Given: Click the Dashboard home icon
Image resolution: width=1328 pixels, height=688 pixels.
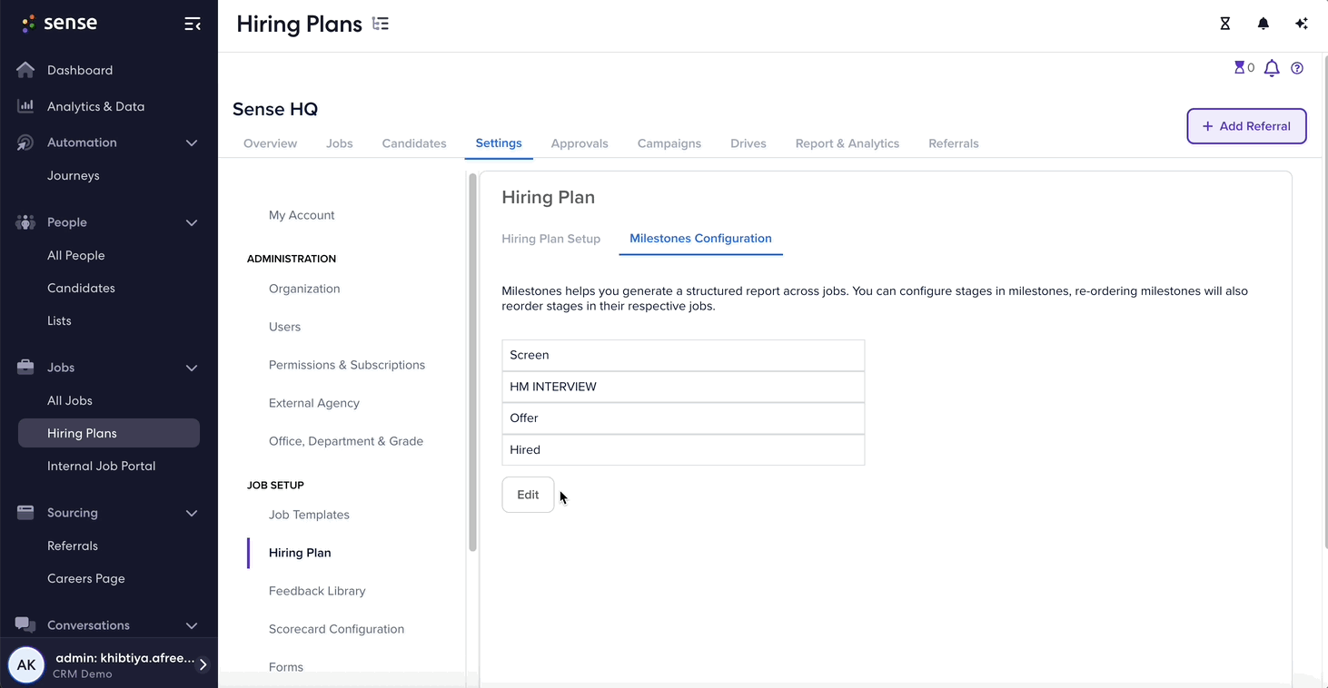Looking at the screenshot, I should point(25,70).
